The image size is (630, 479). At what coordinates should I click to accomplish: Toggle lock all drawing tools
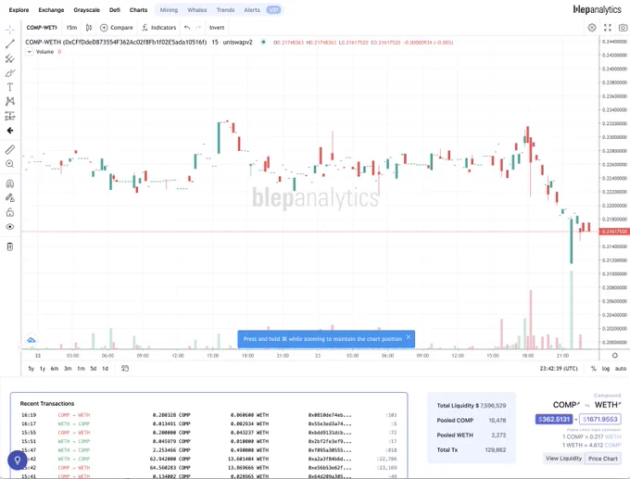point(10,212)
